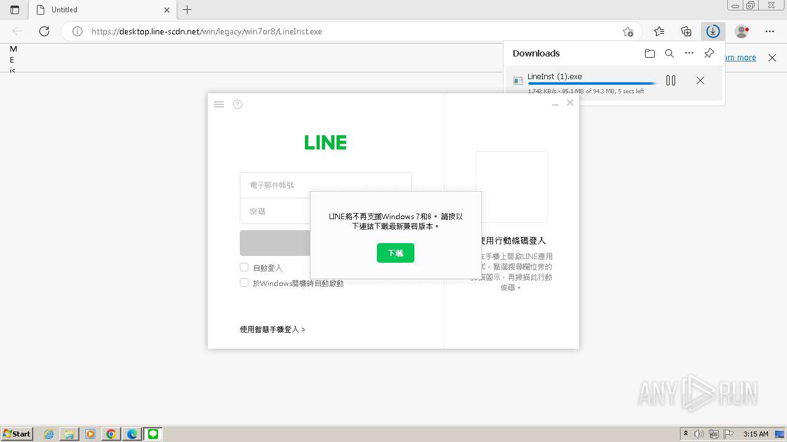Reload the current page
The height and width of the screenshot is (442, 787).
click(x=44, y=31)
